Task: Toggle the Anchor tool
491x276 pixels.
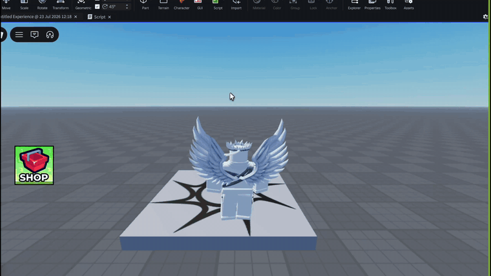Action: click(x=331, y=5)
